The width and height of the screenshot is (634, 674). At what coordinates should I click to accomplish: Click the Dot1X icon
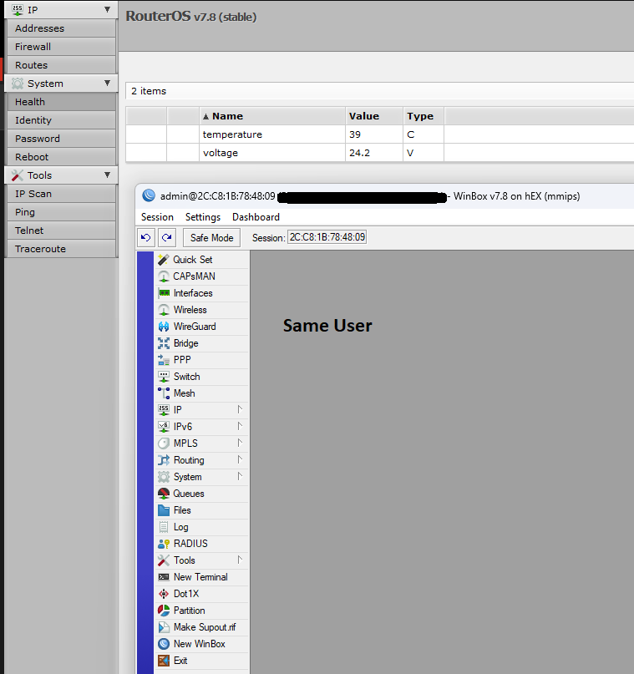pyautogui.click(x=164, y=594)
